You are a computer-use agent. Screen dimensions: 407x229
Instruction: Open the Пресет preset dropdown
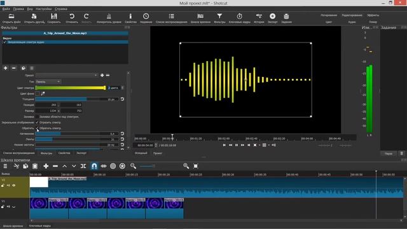click(67, 75)
